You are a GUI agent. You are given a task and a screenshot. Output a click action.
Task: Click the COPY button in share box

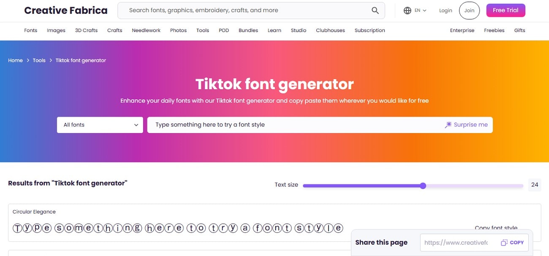pos(512,243)
